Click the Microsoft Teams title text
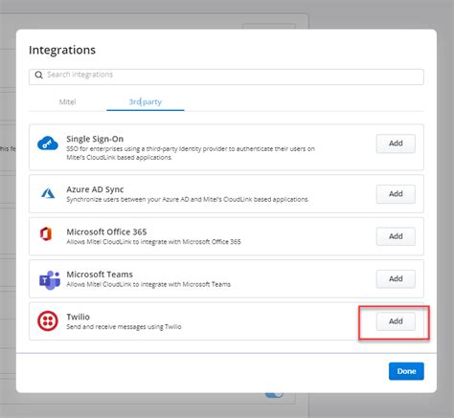The height and width of the screenshot is (418, 454). coord(100,275)
